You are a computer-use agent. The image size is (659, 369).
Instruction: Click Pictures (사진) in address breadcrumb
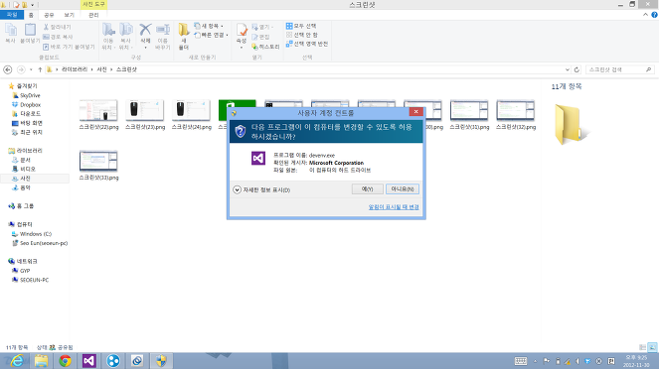coord(101,69)
